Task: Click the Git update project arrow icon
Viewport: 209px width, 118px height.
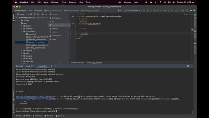Action: (x=169, y=10)
